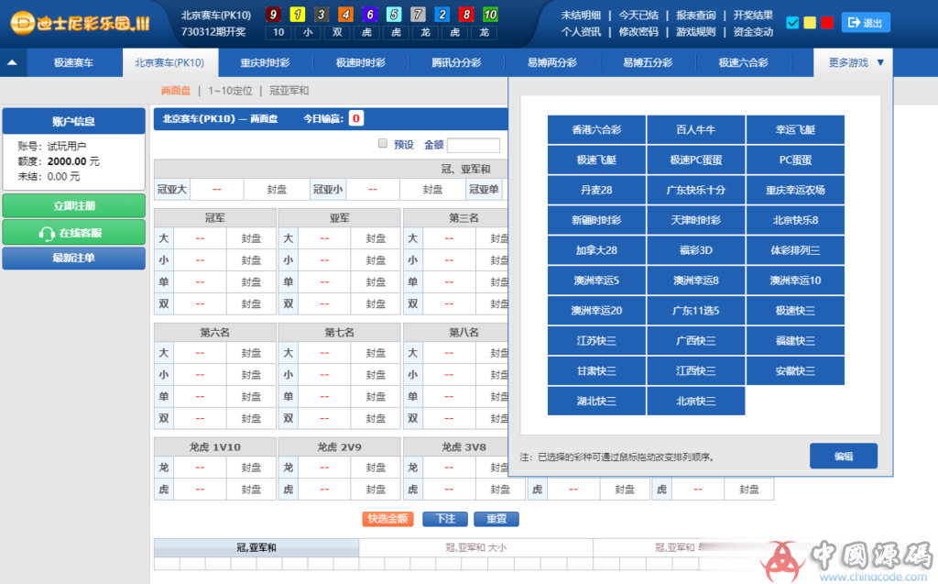Expand the 更多游戏 dropdown arrow
The image size is (938, 584).
pyautogui.click(x=880, y=62)
